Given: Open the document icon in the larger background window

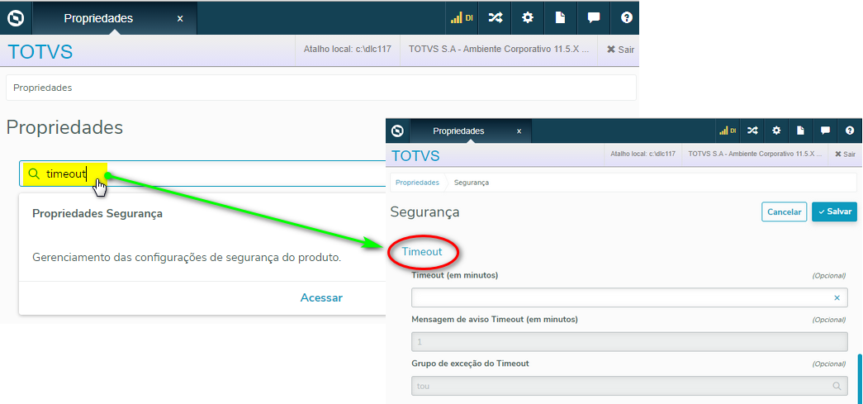Looking at the screenshot, I should tap(560, 17).
